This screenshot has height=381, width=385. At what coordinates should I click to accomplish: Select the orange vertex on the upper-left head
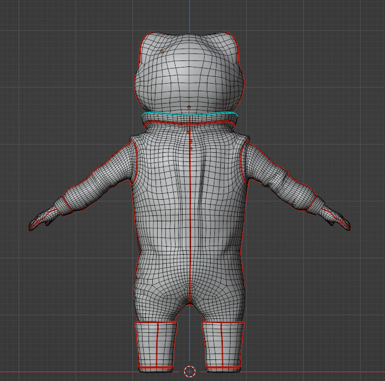[162, 52]
